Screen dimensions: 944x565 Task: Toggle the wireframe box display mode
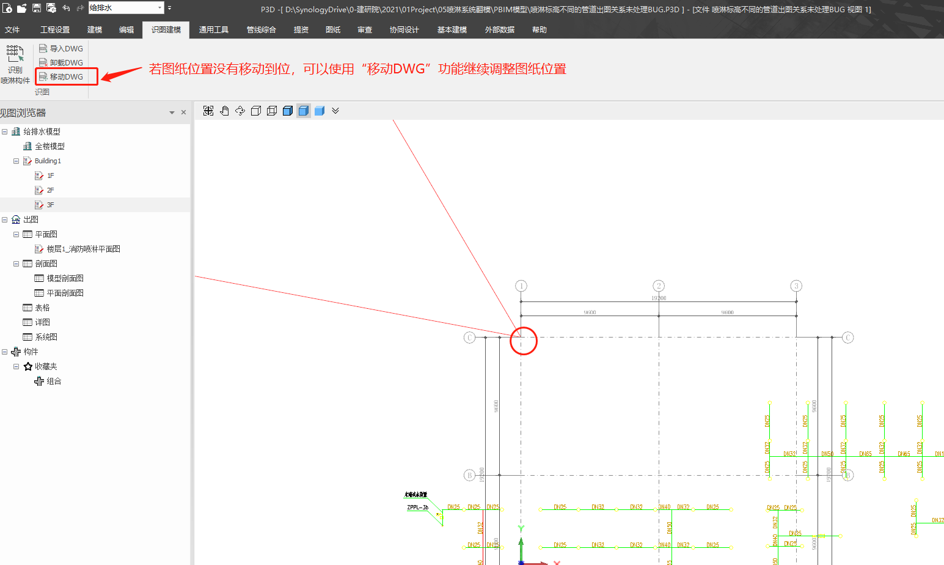click(x=256, y=111)
